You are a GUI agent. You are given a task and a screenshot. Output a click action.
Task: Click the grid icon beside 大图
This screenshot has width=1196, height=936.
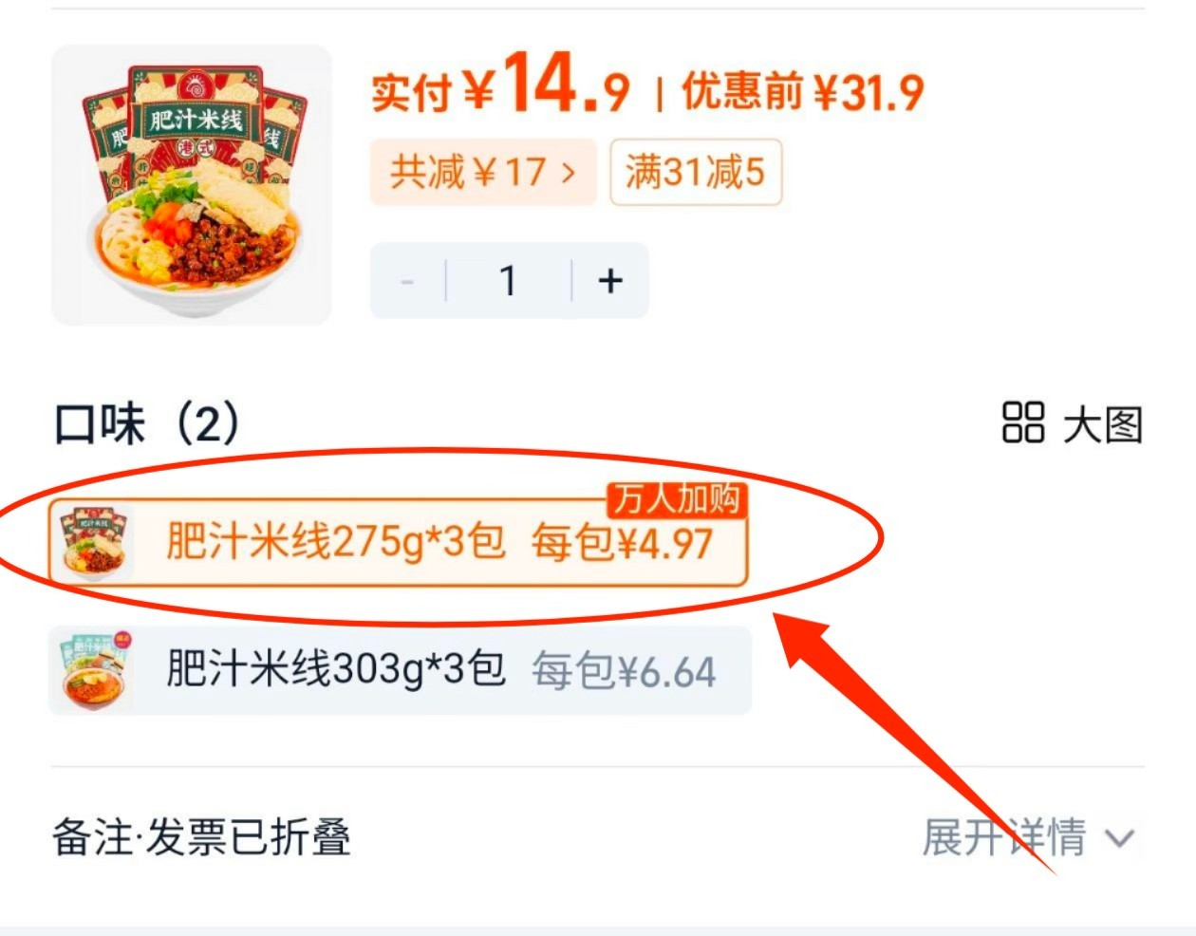(x=1023, y=422)
